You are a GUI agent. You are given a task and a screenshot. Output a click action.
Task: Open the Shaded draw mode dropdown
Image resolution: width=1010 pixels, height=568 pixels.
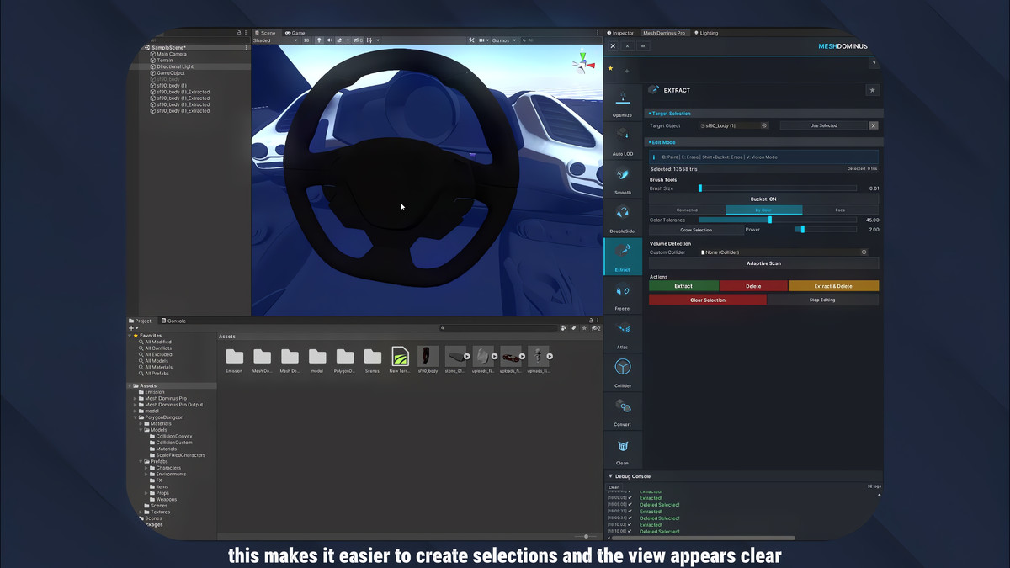pyautogui.click(x=269, y=40)
